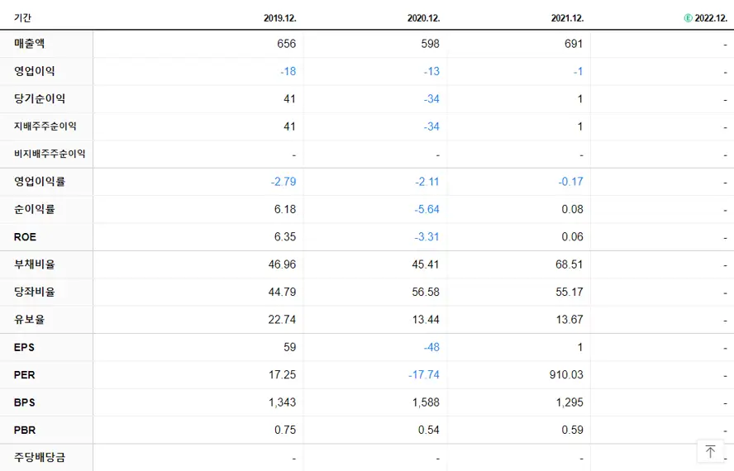Image resolution: width=734 pixels, height=471 pixels.
Task: Click the 당좌비율 row label
Action: point(35,293)
